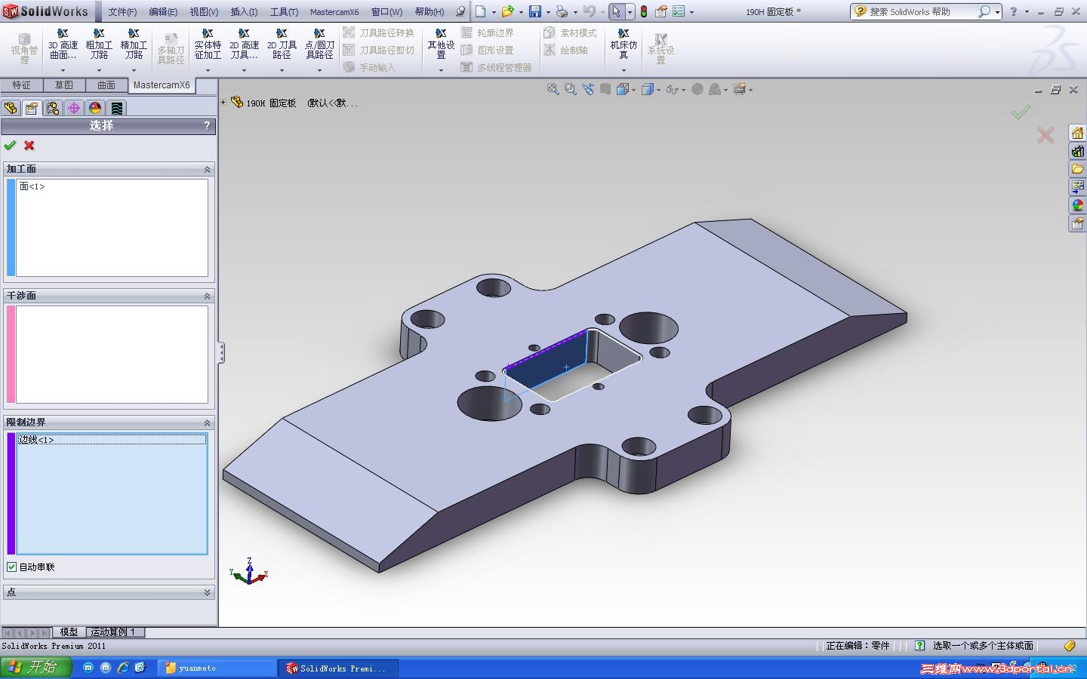Open the MastercamX6 menu
The image size is (1087, 679).
pyautogui.click(x=334, y=11)
